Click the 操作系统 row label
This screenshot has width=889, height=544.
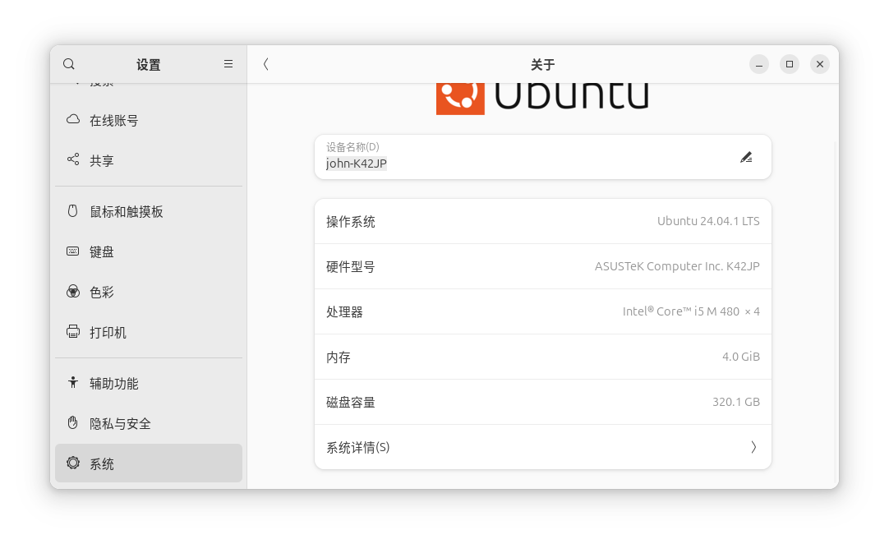(x=350, y=222)
